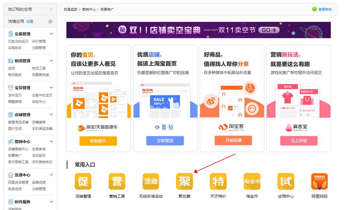This screenshot has width=346, height=210.
Task: Click the 店铺管理 storefront icon
Action: [11, 115]
